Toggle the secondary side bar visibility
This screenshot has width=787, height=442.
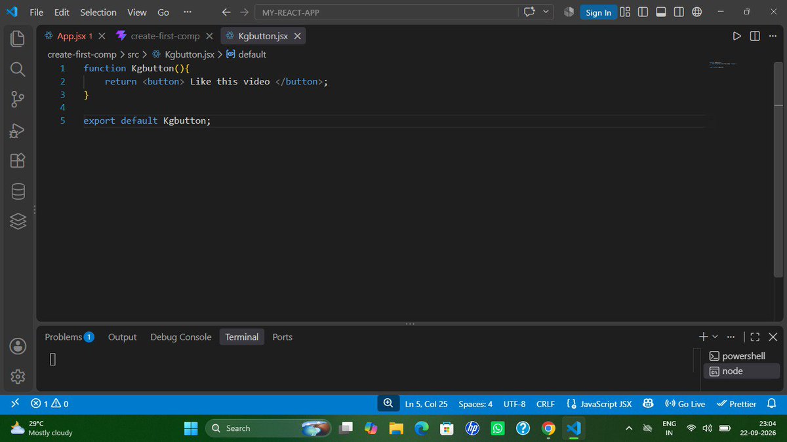[679, 12]
